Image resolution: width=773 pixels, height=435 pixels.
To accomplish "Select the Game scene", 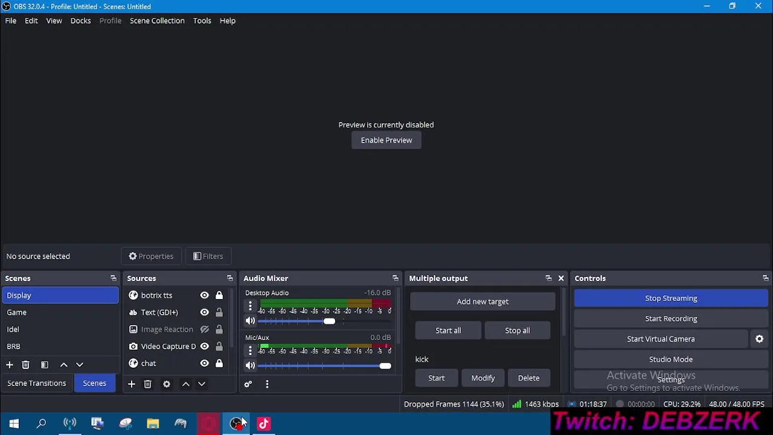I will point(60,312).
